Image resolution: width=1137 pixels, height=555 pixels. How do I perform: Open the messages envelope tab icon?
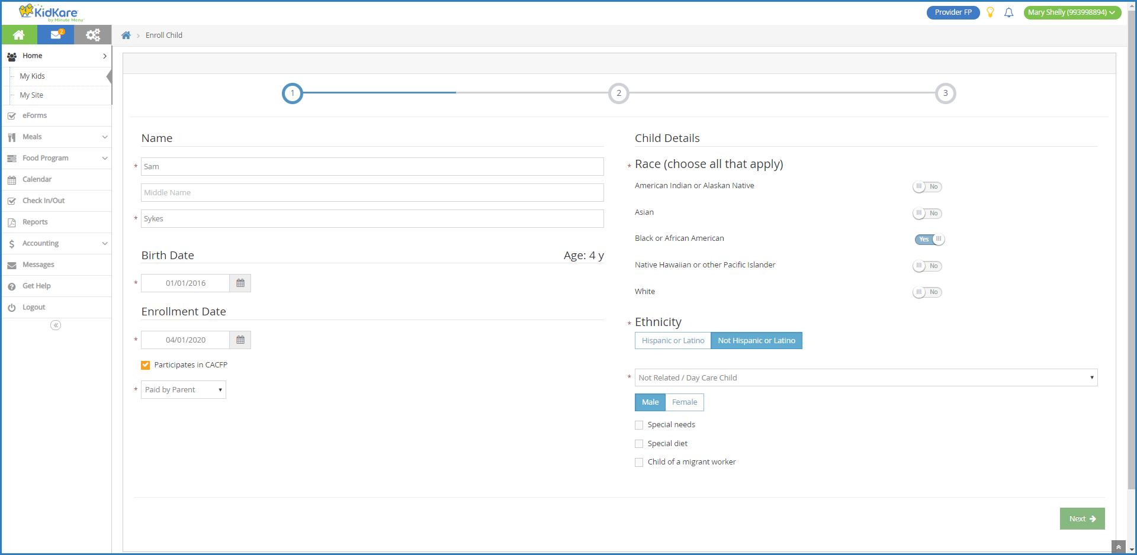coord(56,35)
